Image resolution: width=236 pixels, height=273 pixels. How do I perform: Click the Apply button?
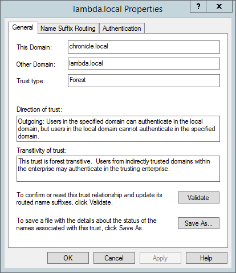[x=160, y=258]
